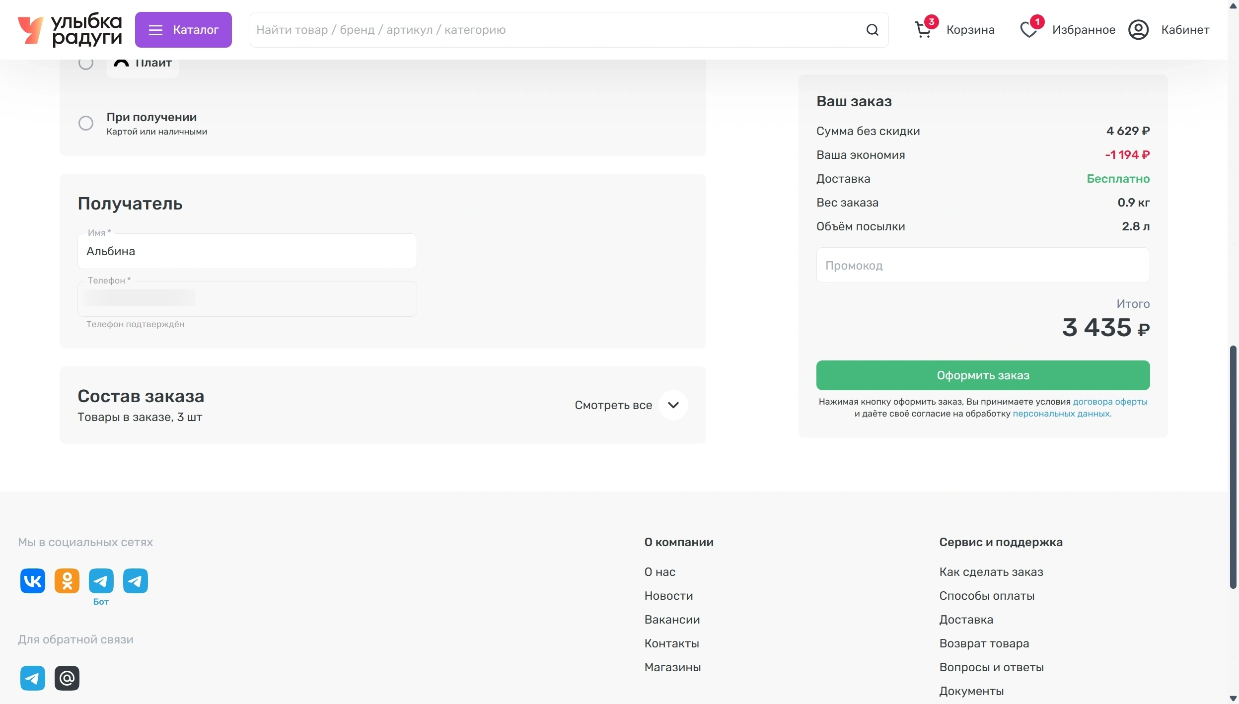This screenshot has width=1239, height=704.
Task: Open the договора оферты link
Action: (1110, 402)
